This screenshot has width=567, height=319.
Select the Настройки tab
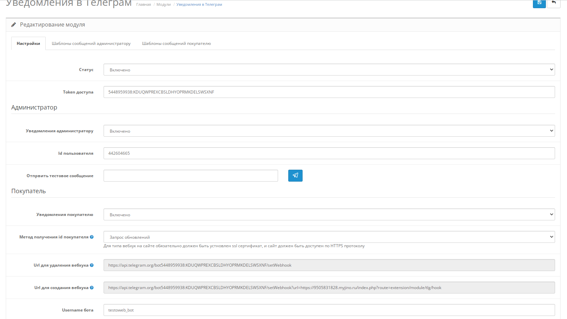(x=28, y=43)
